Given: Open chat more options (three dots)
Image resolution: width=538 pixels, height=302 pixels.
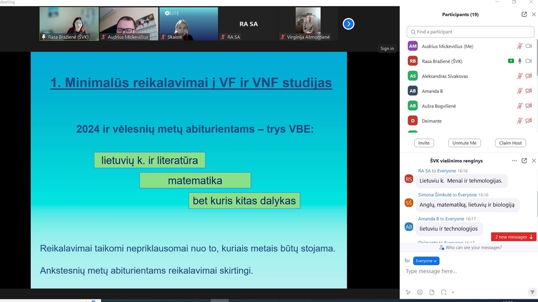Looking at the screenshot, I should pyautogui.click(x=514, y=160).
